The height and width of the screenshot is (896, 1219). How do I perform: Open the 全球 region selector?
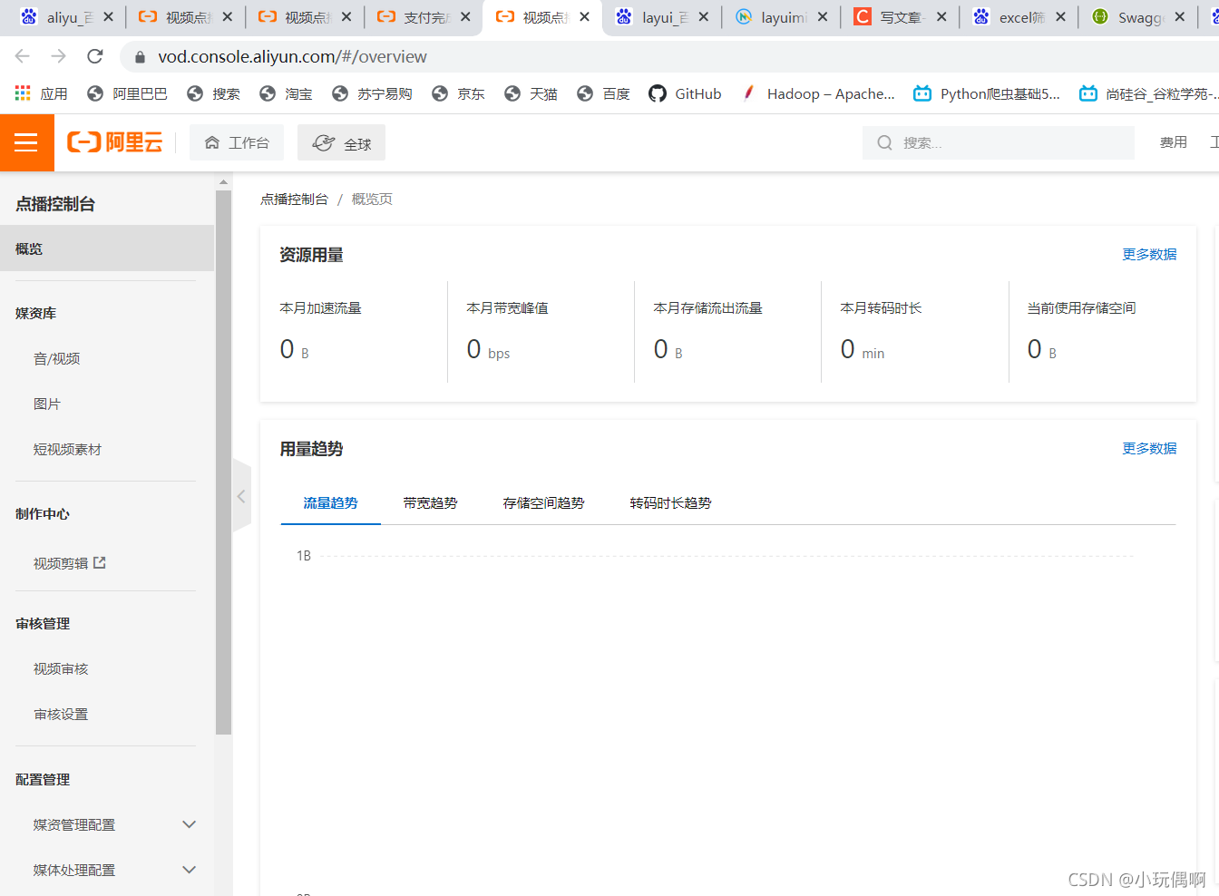[x=341, y=142]
